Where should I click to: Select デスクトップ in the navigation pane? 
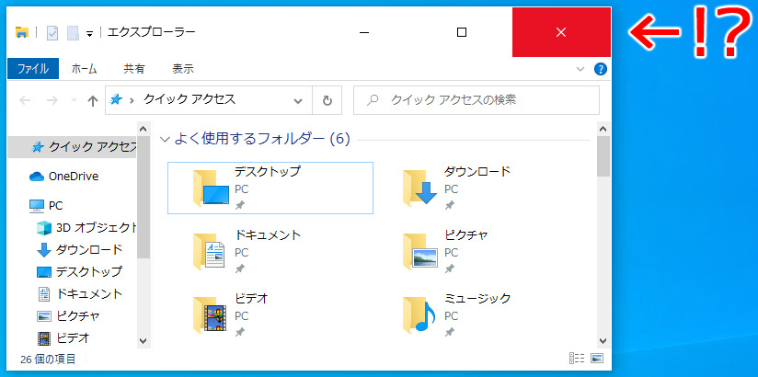(x=80, y=271)
